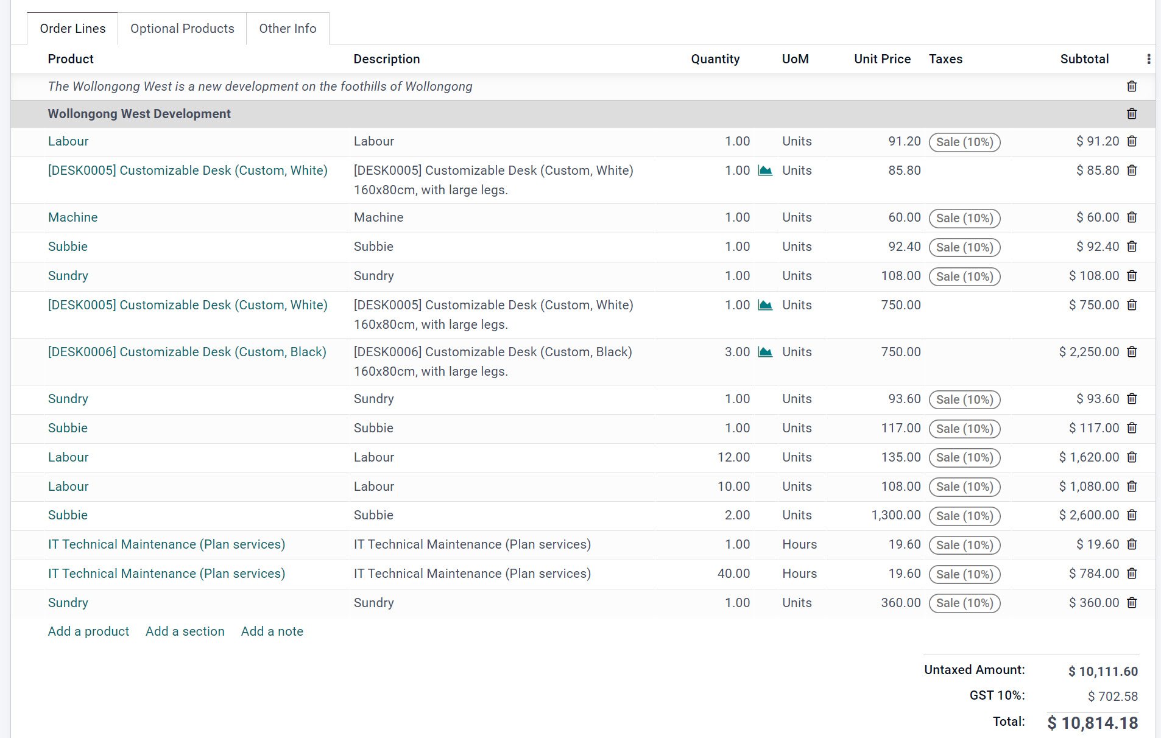Sort by the Subtotal column header

pyautogui.click(x=1084, y=59)
